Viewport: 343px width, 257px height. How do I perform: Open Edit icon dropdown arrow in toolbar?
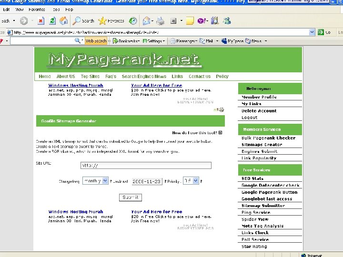tap(182, 21)
